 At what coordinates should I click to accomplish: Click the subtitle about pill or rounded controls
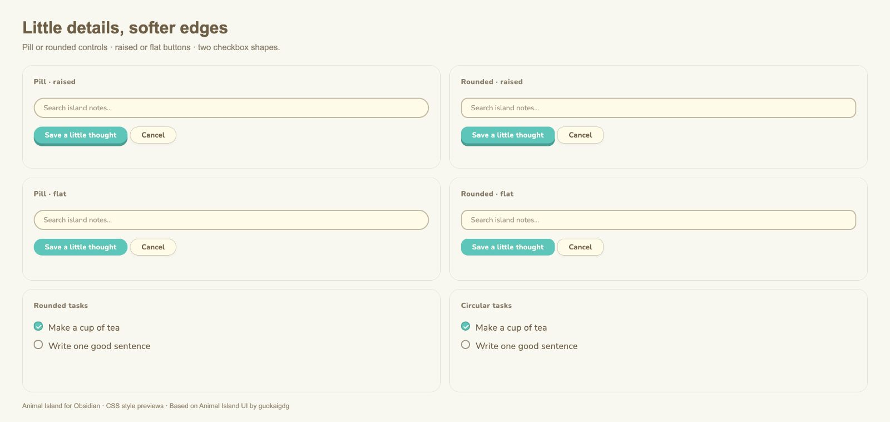point(151,47)
